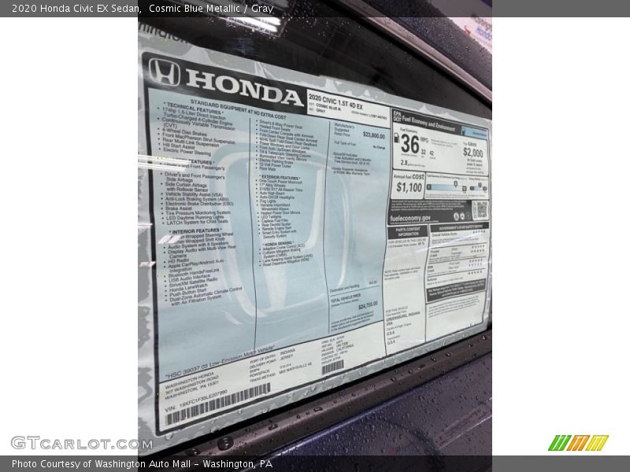Image resolution: width=630 pixels, height=472 pixels.
Task: Click the 'Government 5-Star Safety Ratings' header
Action: 459,227
